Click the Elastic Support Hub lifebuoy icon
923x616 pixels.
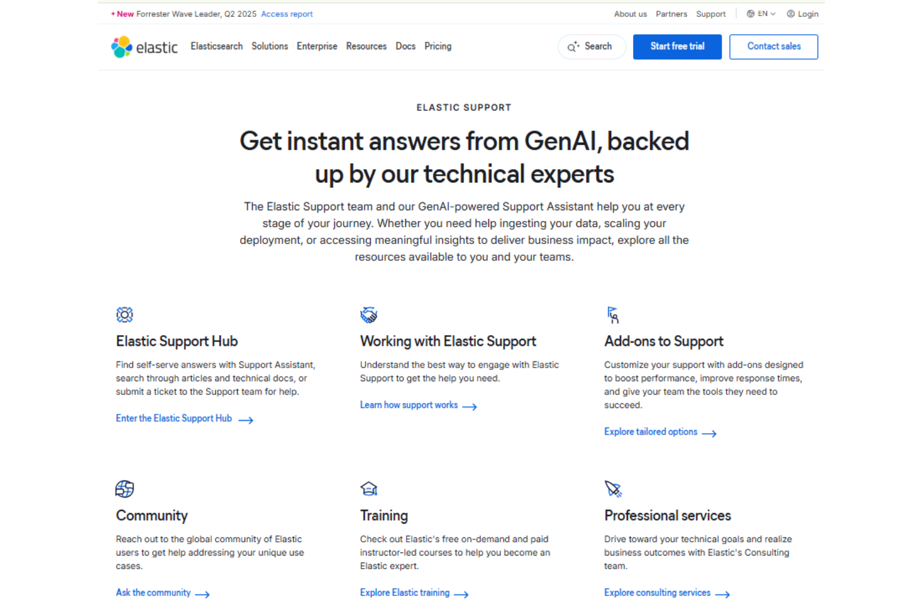125,315
